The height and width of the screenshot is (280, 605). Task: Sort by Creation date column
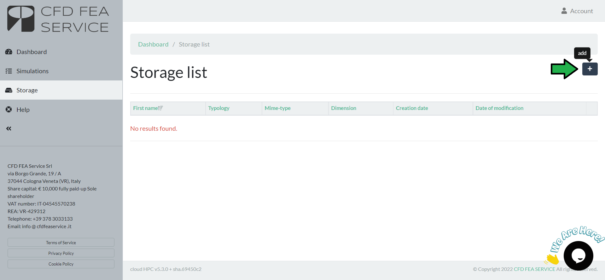pyautogui.click(x=412, y=108)
